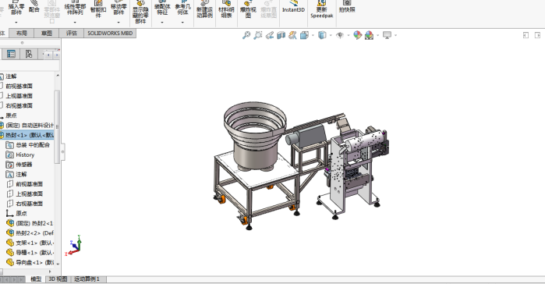The height and width of the screenshot is (284, 545).
Task: Click Previous View icon
Action: tap(270, 35)
